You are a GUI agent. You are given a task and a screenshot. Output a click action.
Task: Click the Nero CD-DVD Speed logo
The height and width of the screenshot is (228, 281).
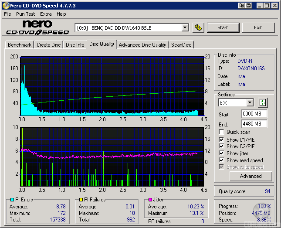click(x=37, y=27)
